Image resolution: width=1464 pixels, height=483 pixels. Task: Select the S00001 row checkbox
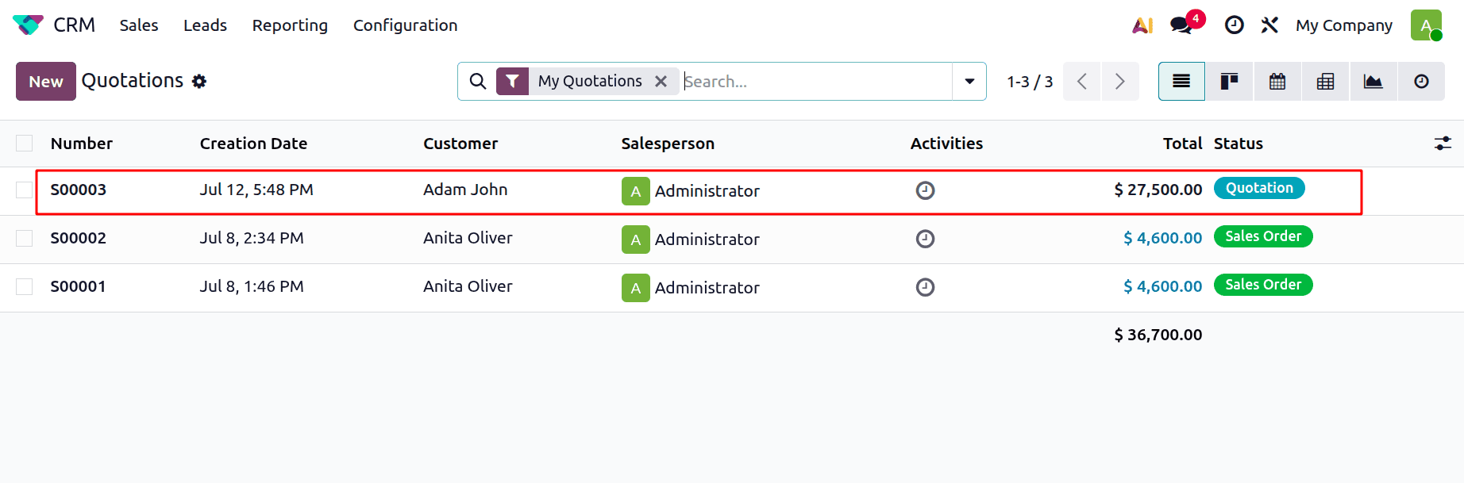pyautogui.click(x=25, y=286)
